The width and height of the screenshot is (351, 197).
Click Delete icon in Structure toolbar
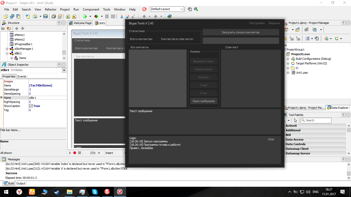9,28
